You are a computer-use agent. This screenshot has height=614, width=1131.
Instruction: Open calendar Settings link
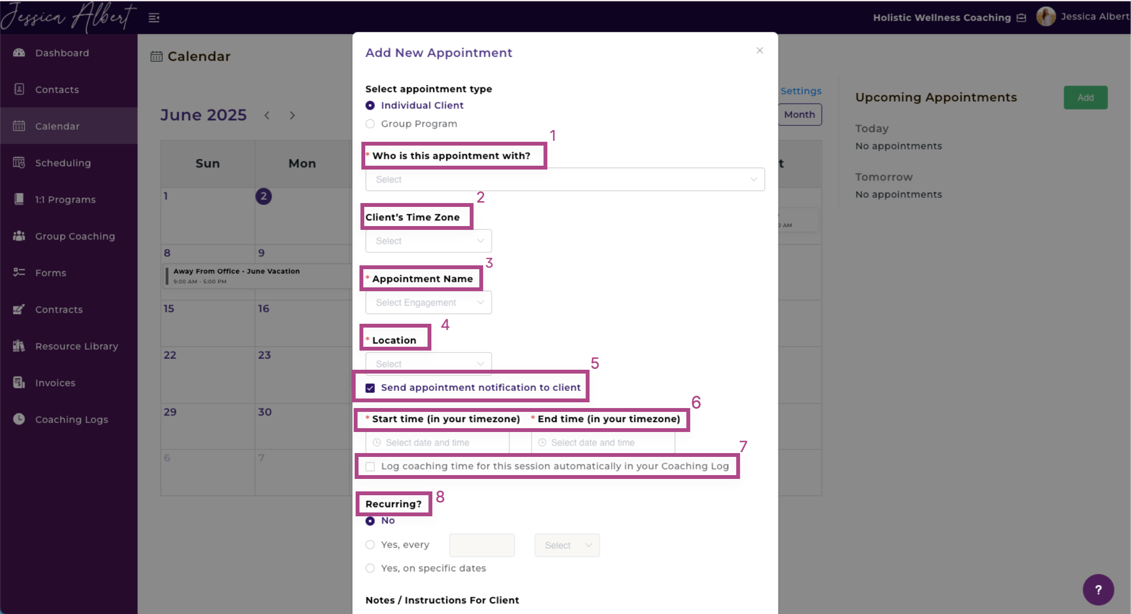tap(801, 91)
